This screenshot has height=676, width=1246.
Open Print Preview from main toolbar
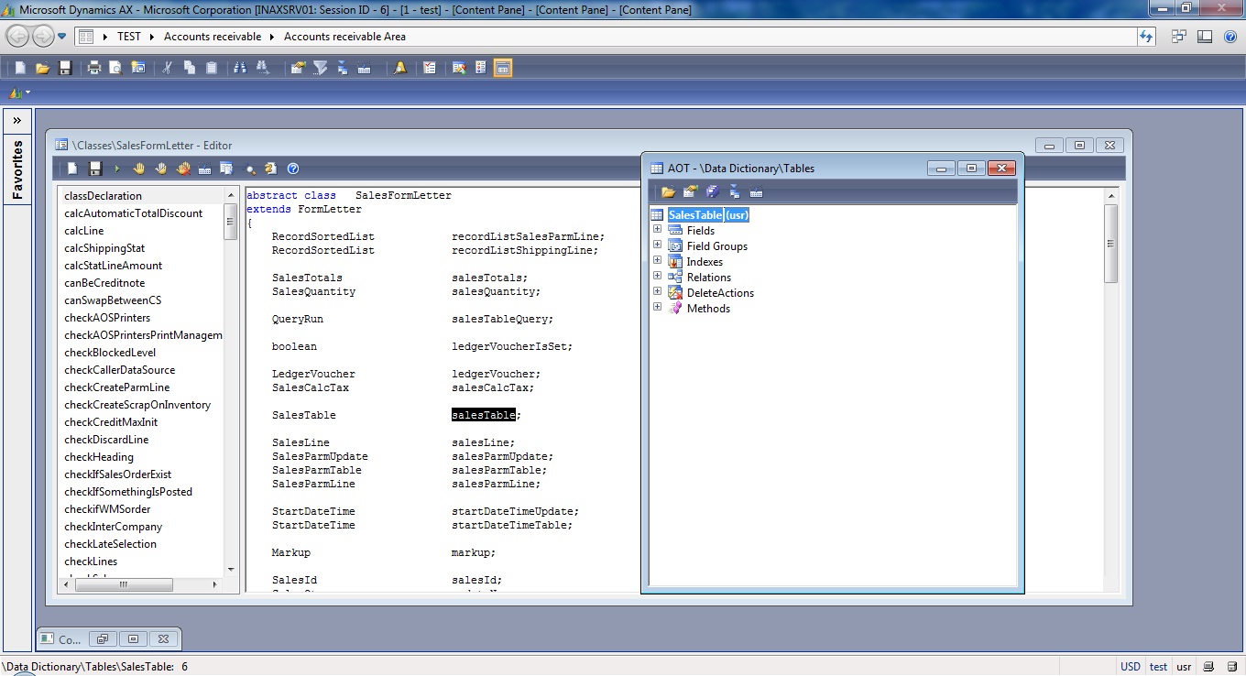115,68
